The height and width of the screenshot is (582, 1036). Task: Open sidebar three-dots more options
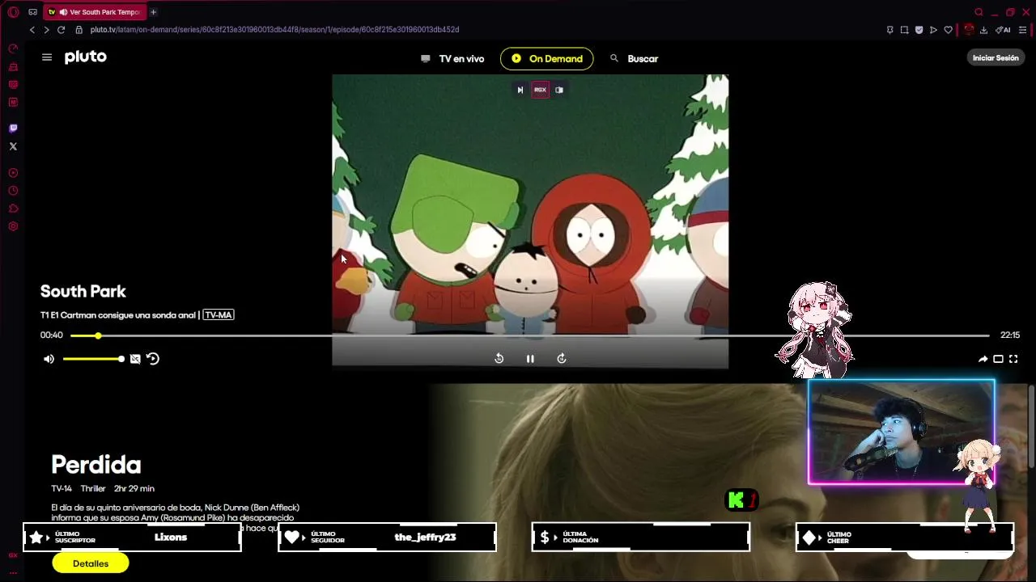coord(13,572)
